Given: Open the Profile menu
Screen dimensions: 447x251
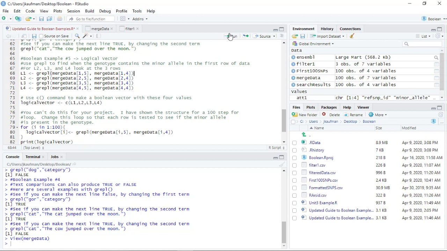Looking at the screenshot, I should click(x=122, y=11).
